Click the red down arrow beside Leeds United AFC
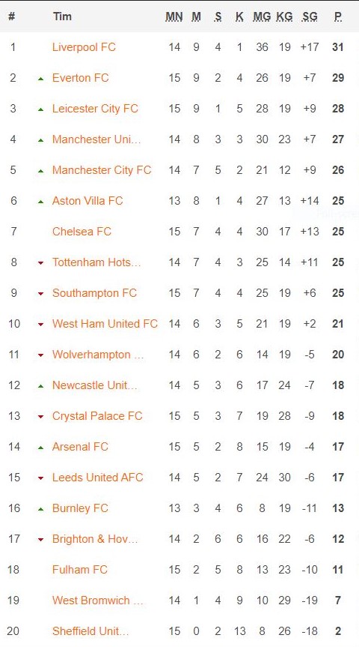The width and height of the screenshot is (359, 647). [x=40, y=478]
